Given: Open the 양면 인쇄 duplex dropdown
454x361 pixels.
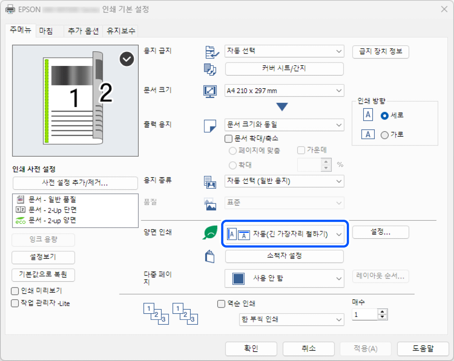Looking at the screenshot, I should [285, 234].
